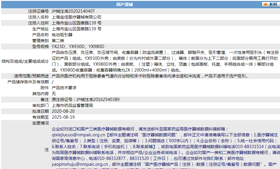Image resolution: width=280 pixels, height=169 pixels.
Task: Click the 管理类别 label
Action: 41,41
